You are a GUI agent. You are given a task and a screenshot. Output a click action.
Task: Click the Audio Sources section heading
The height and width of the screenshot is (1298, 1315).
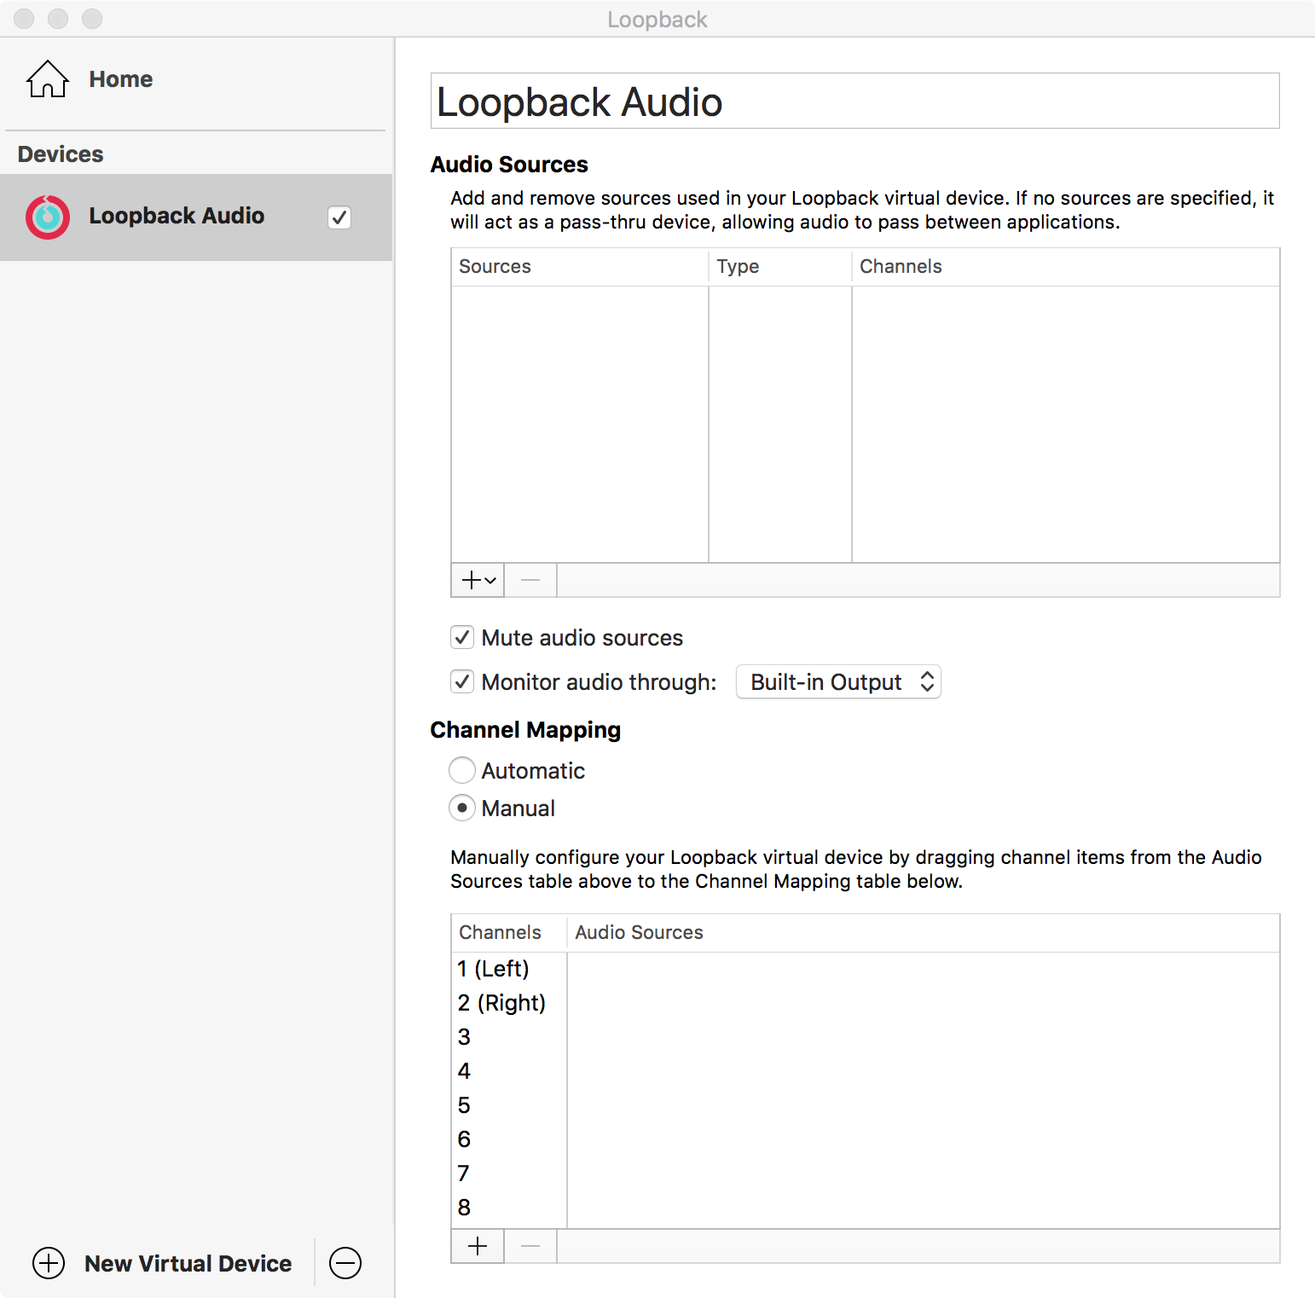509,164
